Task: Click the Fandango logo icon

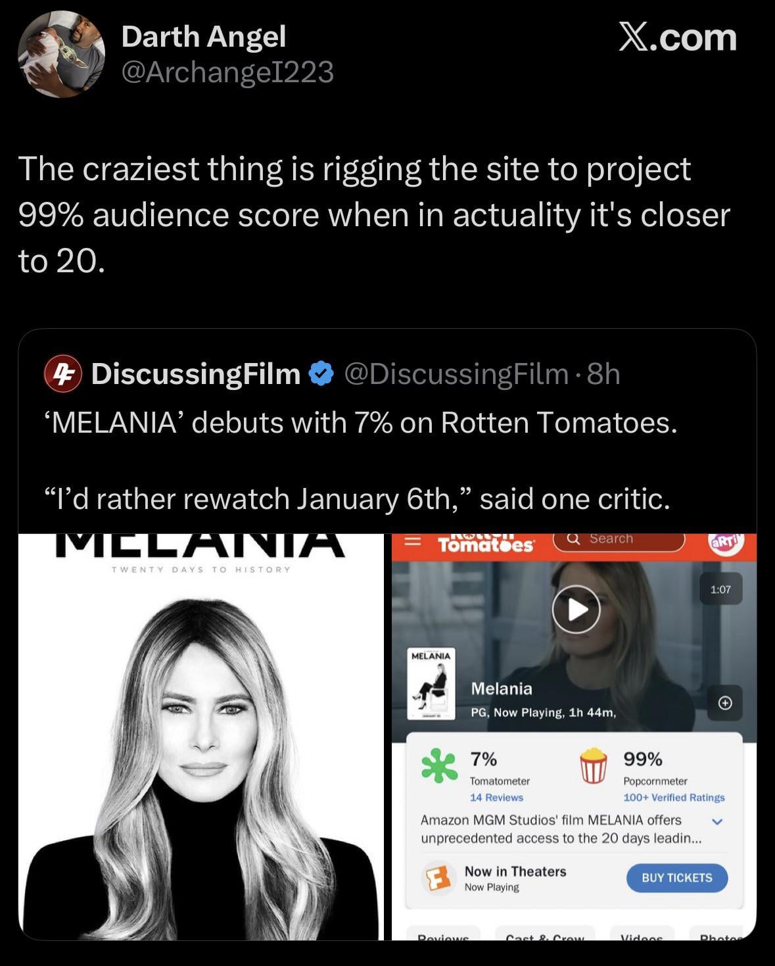Action: 438,877
